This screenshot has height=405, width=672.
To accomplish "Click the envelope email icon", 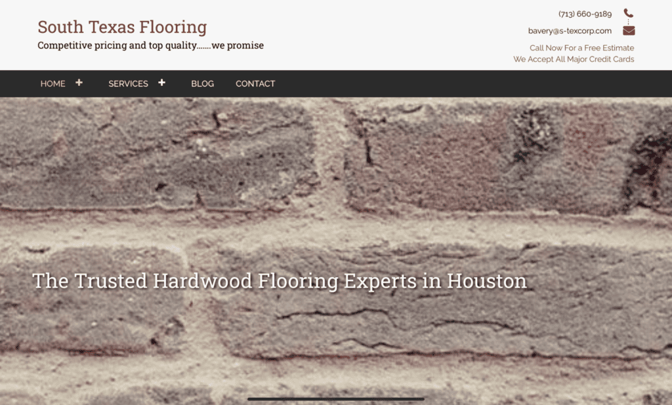I will pos(629,31).
